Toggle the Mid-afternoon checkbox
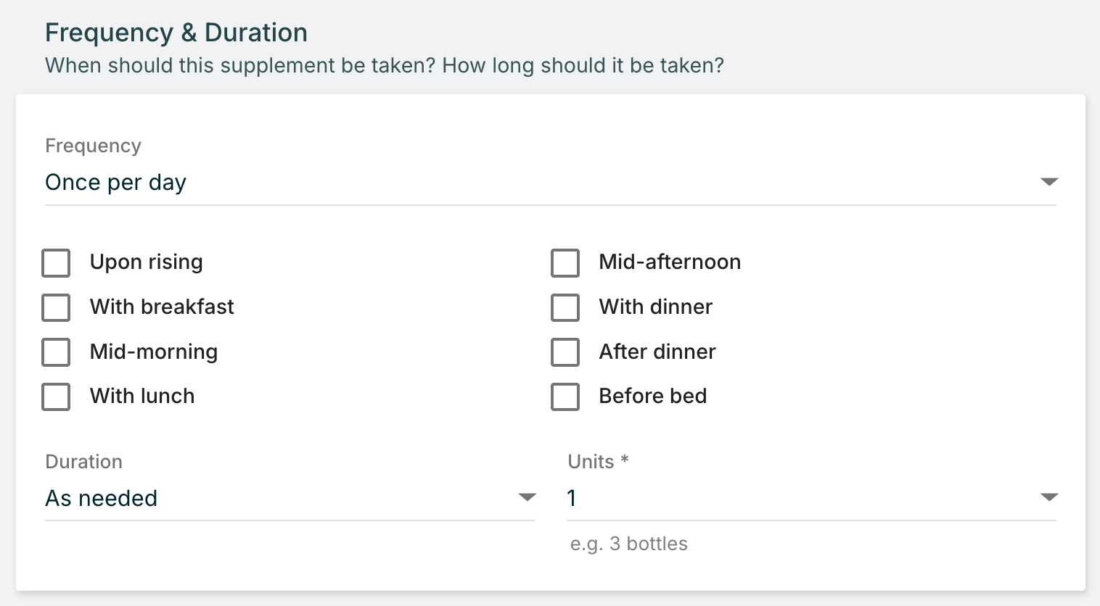 [x=565, y=263]
